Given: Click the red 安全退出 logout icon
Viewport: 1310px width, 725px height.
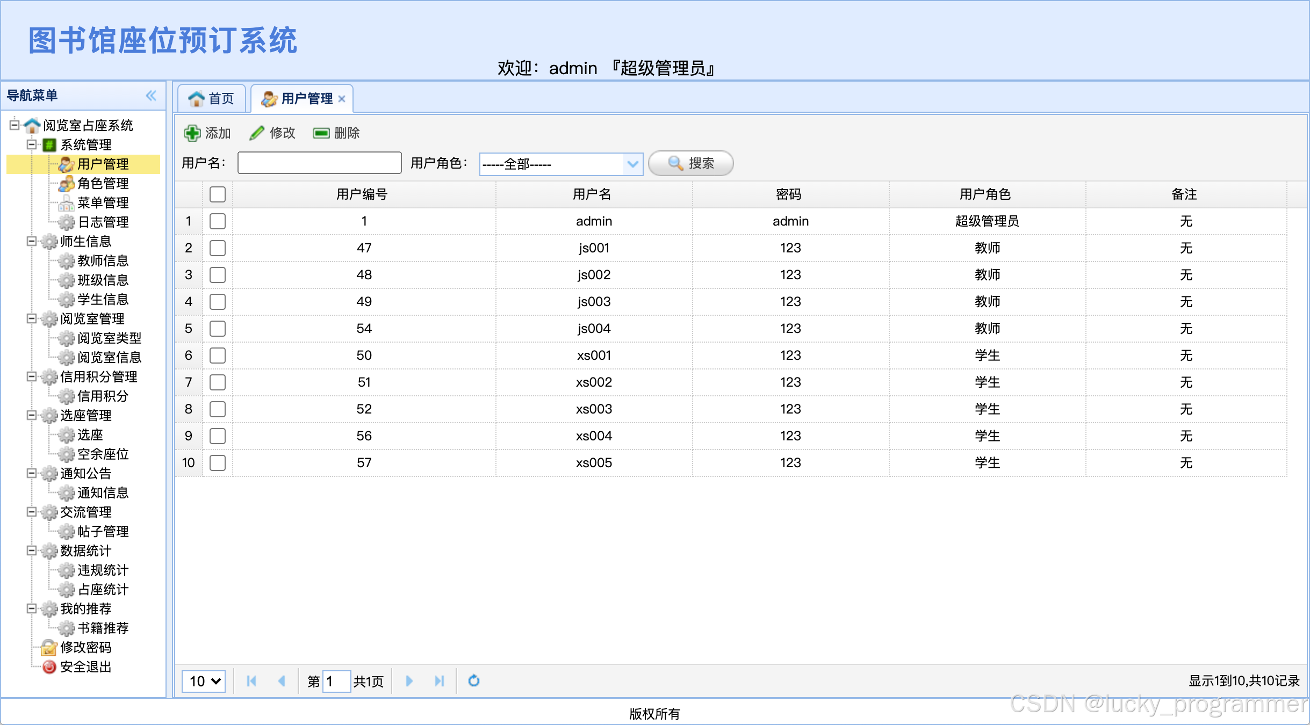Looking at the screenshot, I should click(x=49, y=667).
